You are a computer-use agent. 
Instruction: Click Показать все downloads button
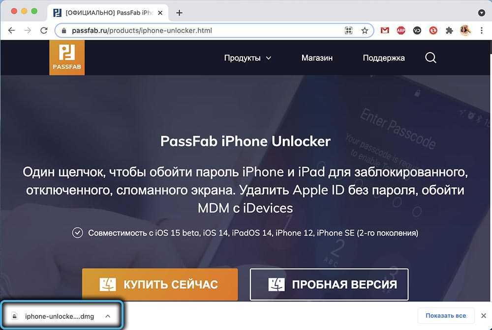(446, 316)
